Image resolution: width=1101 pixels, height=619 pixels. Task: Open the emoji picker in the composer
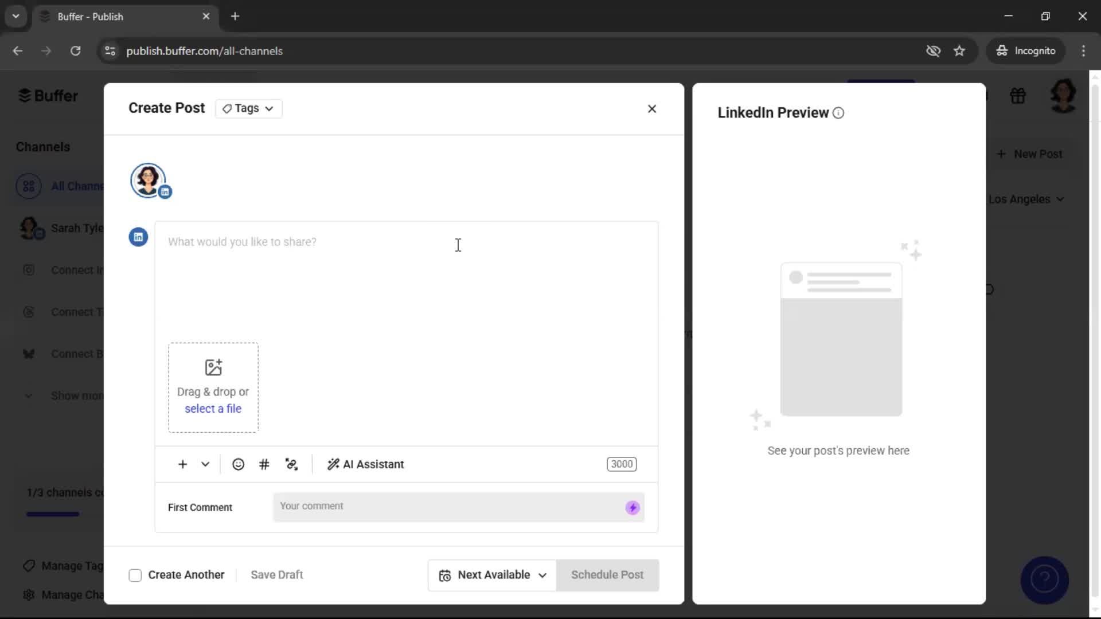238,464
